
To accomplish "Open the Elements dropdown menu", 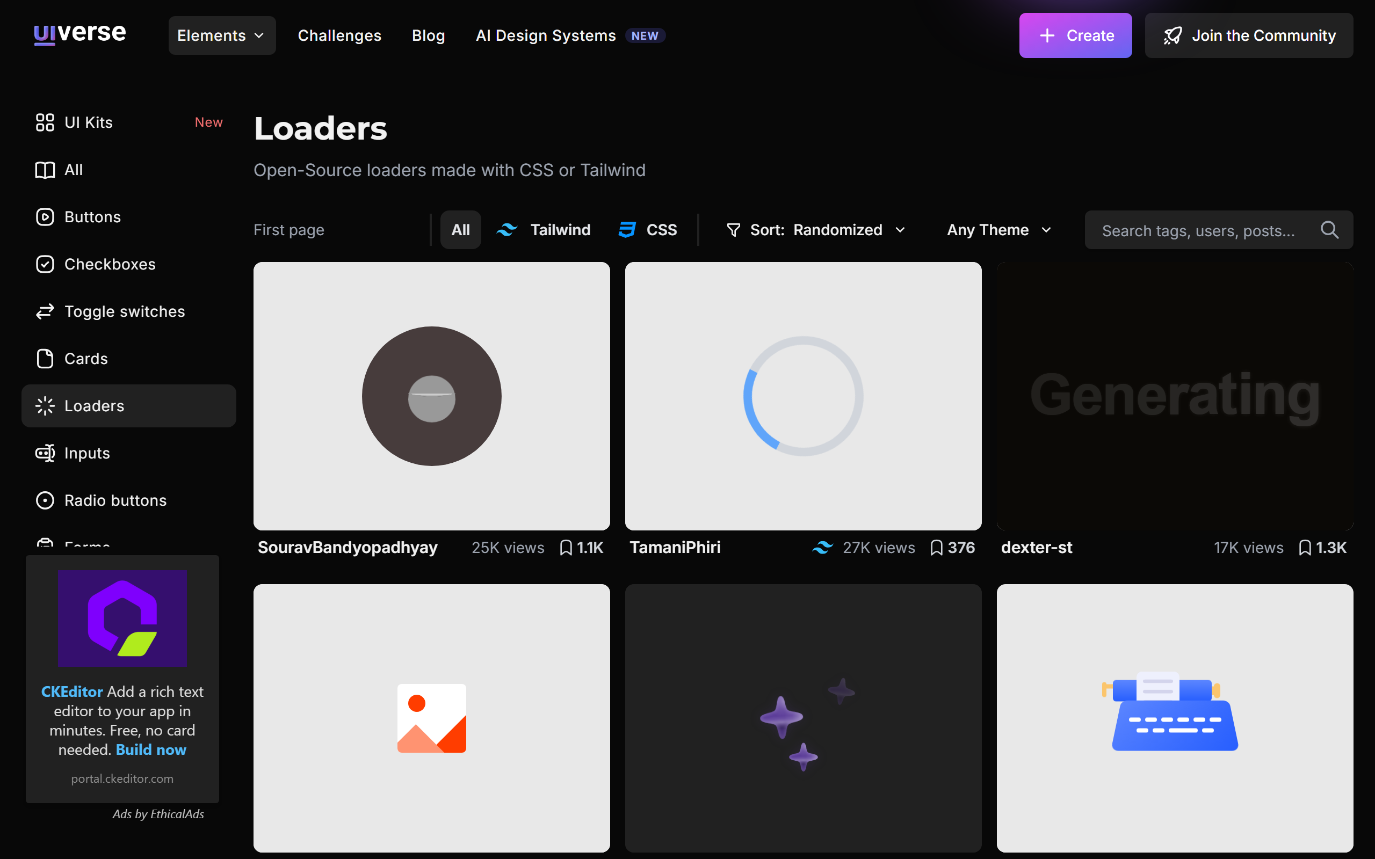I will coord(222,35).
